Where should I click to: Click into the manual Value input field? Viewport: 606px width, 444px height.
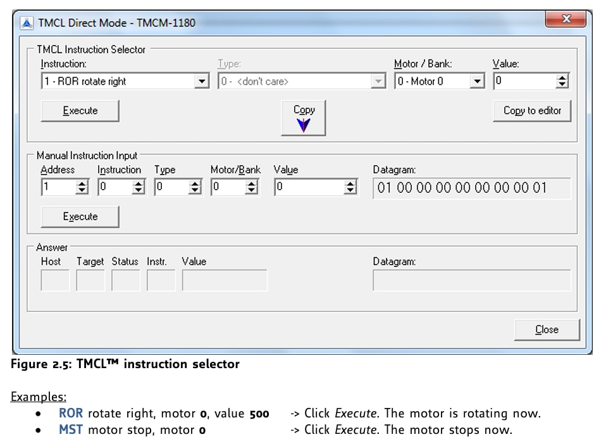pos(310,188)
